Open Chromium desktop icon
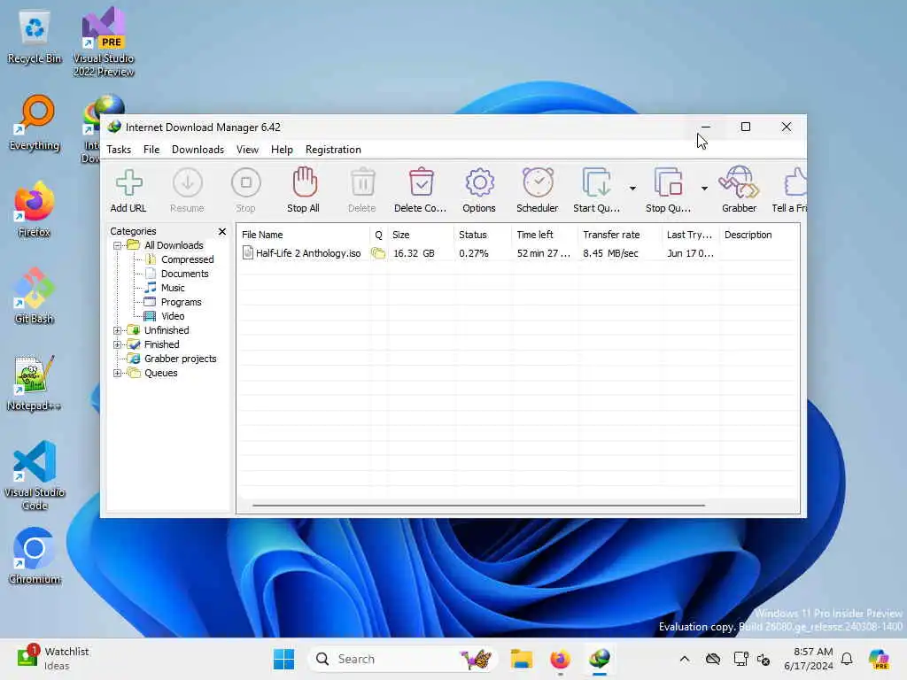The image size is (907, 680). coord(35,557)
